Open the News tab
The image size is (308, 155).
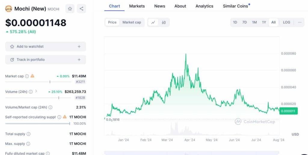pos(160,6)
